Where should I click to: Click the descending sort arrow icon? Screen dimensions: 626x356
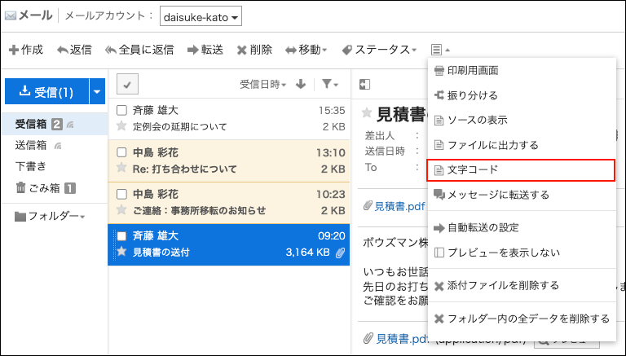click(x=301, y=84)
